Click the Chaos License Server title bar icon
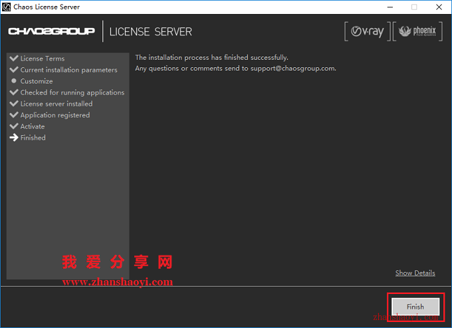The image size is (452, 328). click(7, 7)
